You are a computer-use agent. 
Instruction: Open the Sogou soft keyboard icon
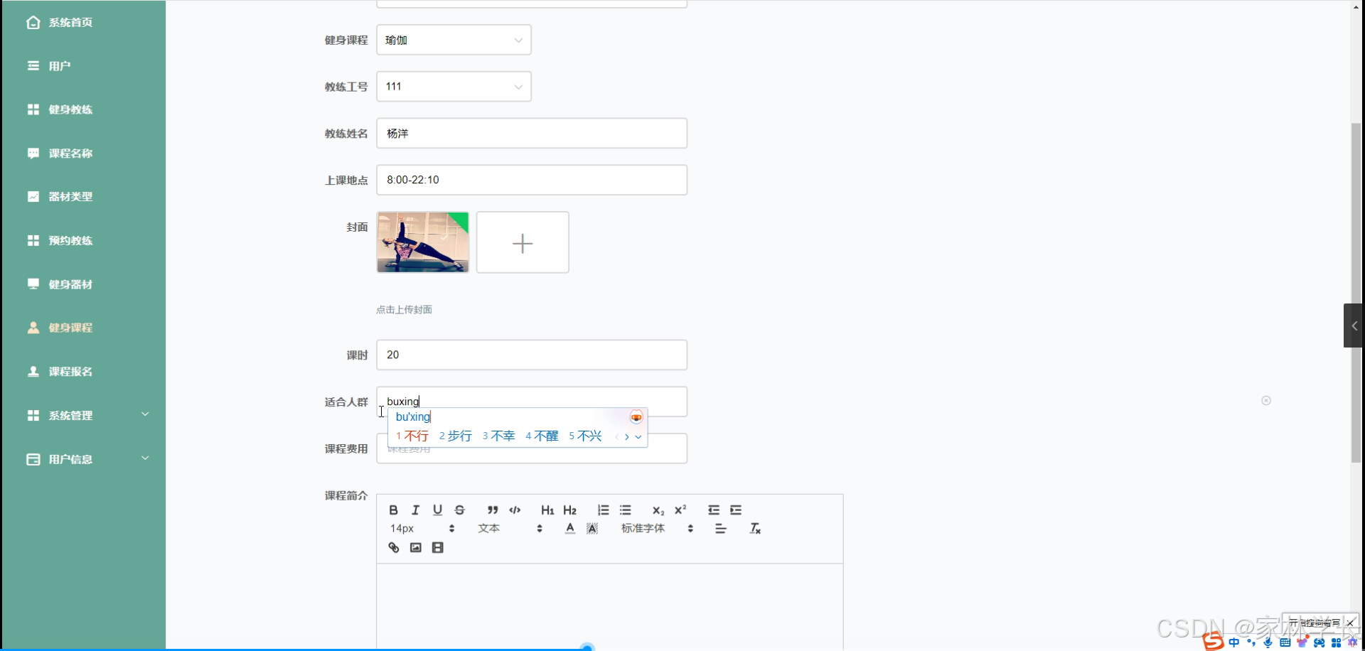1285,642
